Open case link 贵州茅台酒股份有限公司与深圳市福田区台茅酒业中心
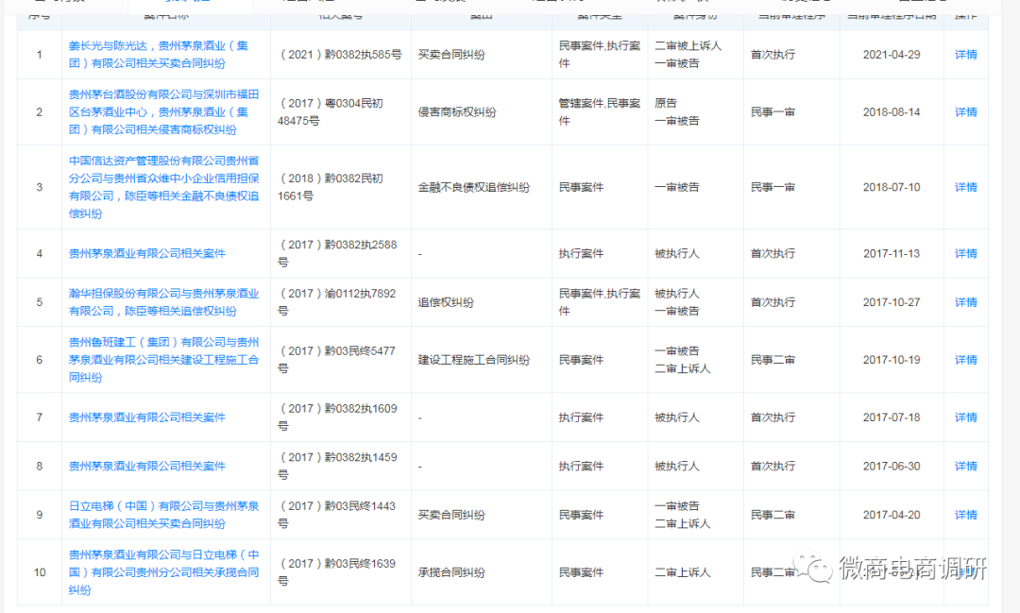Image resolution: width=1020 pixels, height=613 pixels. point(164,112)
